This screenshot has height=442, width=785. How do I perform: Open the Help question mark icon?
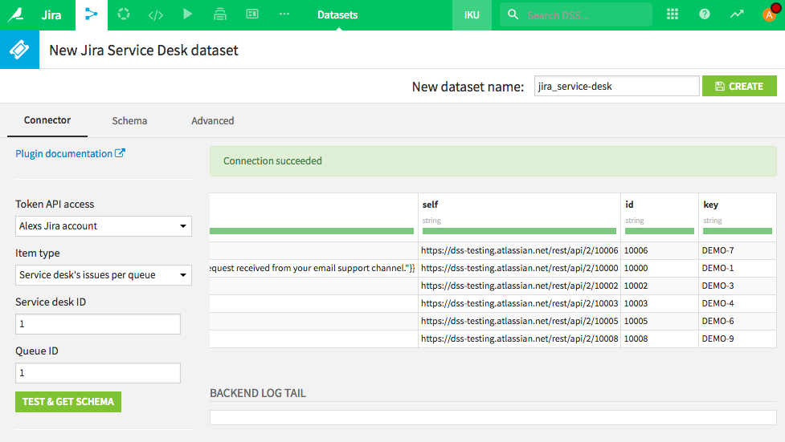click(x=705, y=14)
